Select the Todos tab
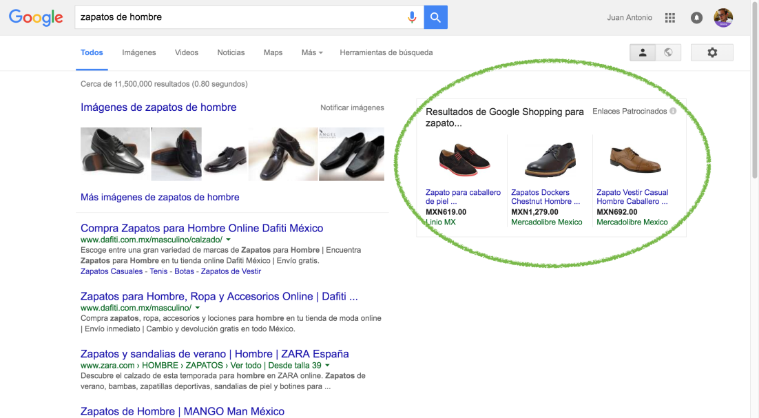This screenshot has height=418, width=759. pyautogui.click(x=92, y=53)
